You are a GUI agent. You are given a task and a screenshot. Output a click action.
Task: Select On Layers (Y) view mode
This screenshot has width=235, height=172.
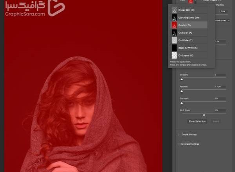click(x=189, y=55)
